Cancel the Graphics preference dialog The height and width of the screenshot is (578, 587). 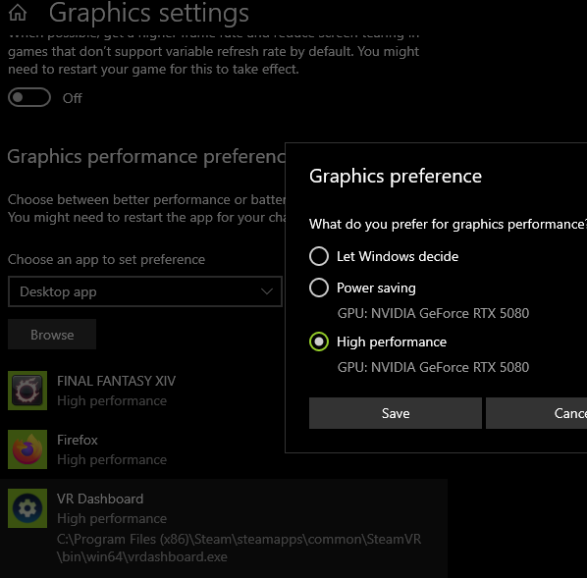pos(537,413)
